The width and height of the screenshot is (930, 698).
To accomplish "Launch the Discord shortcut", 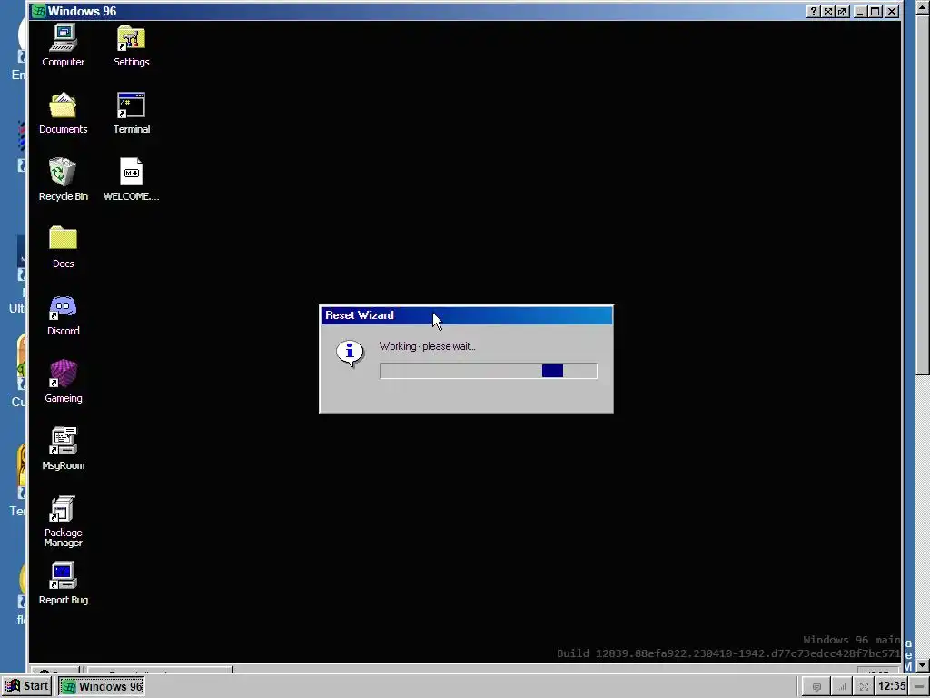I will click(x=63, y=314).
